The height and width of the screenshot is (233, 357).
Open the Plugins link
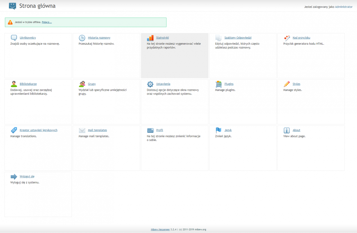(229, 84)
